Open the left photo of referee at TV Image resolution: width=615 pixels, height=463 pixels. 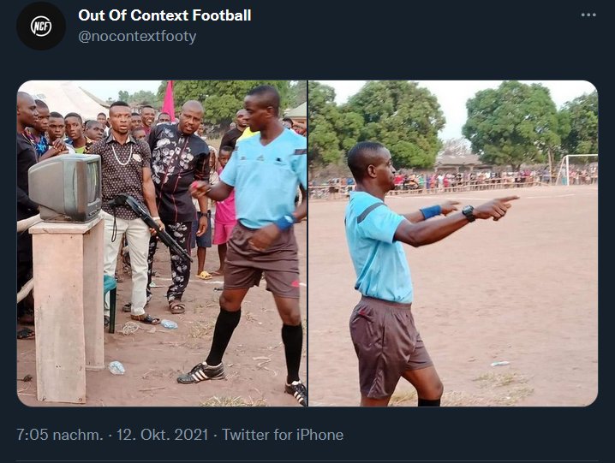coord(162,243)
